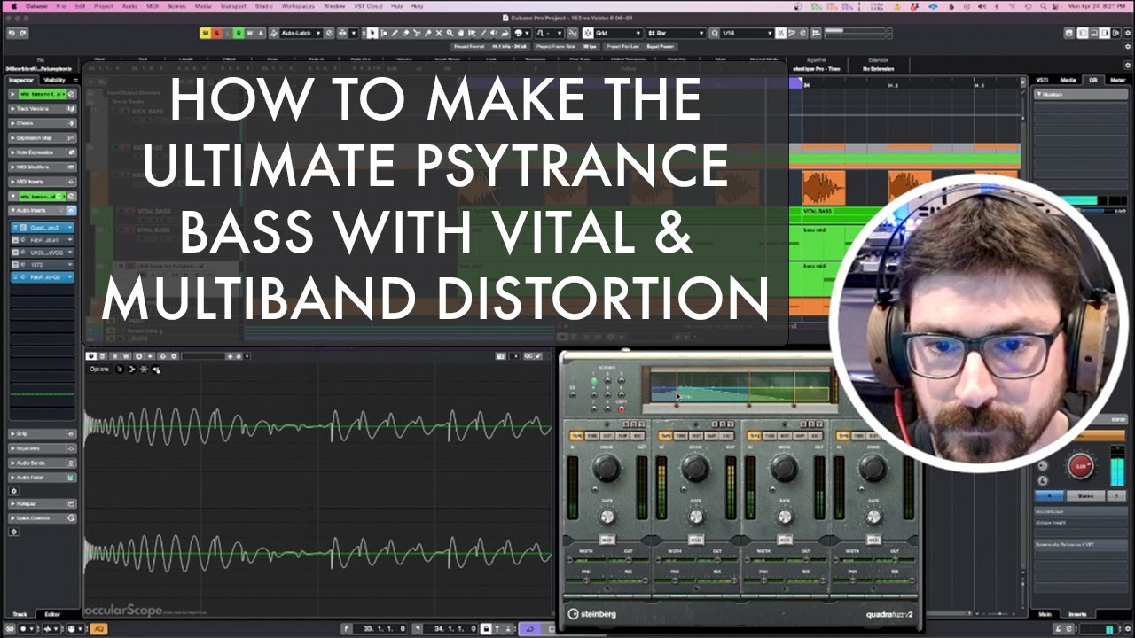
Task: Open inspector settings gear below Quick Controls
Action: click(x=13, y=532)
